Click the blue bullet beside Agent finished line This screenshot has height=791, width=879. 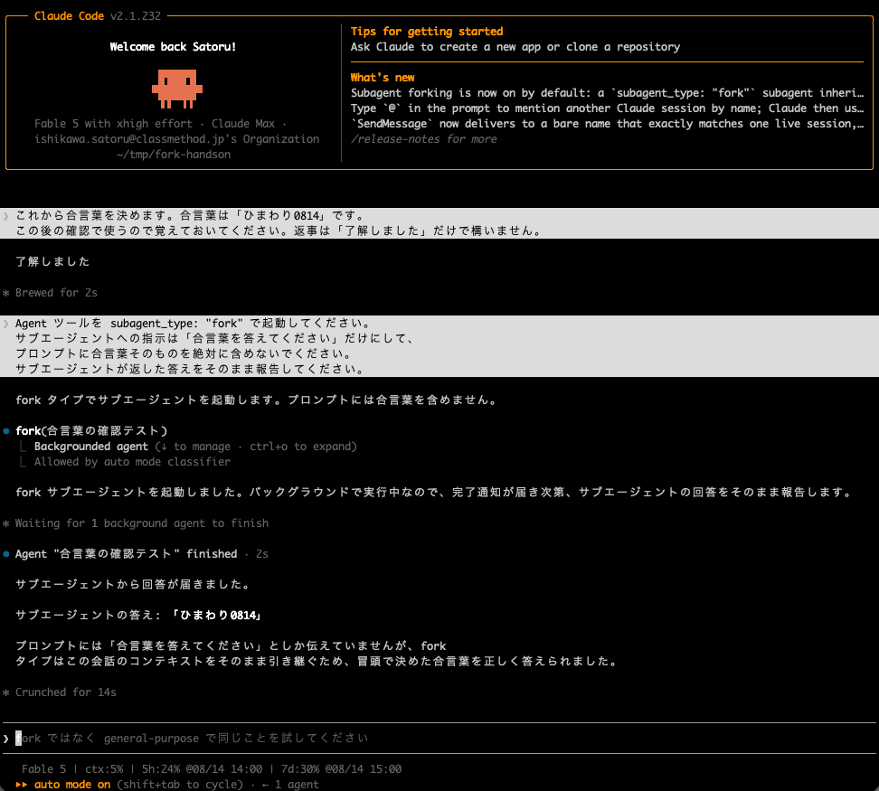(6, 554)
